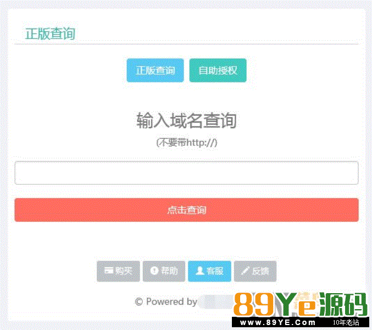Screen dimensions: 372x330
Task: Click the info circle icon on 帮助
Action: (154, 271)
